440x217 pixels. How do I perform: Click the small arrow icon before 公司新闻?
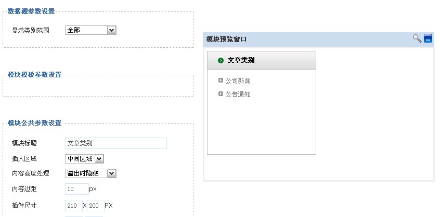coord(221,80)
